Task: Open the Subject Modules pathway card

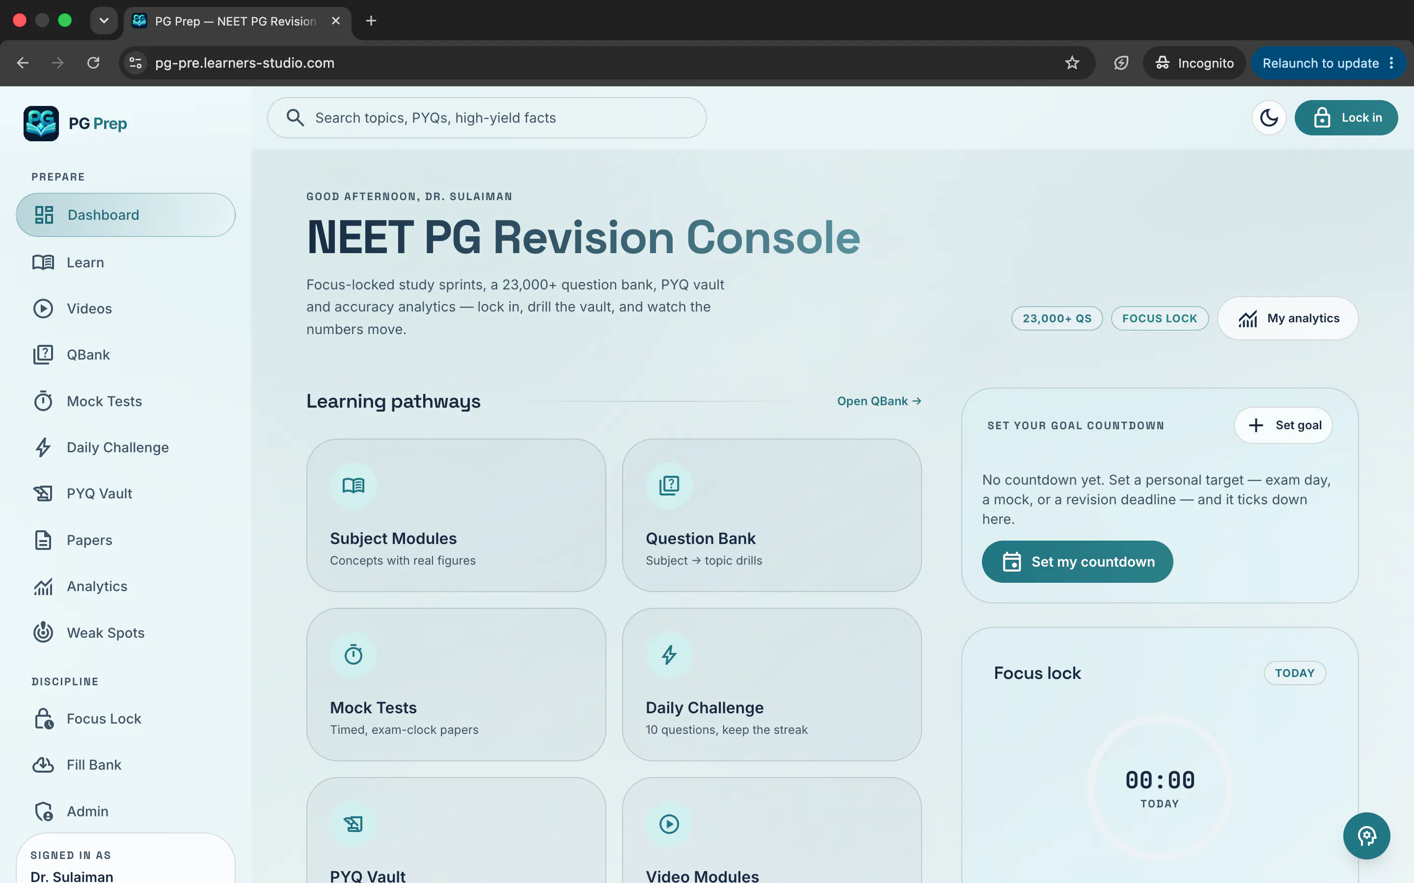Action: [x=456, y=515]
